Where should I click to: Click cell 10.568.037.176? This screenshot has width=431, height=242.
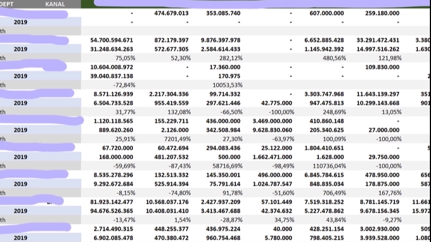pyautogui.click(x=167, y=202)
